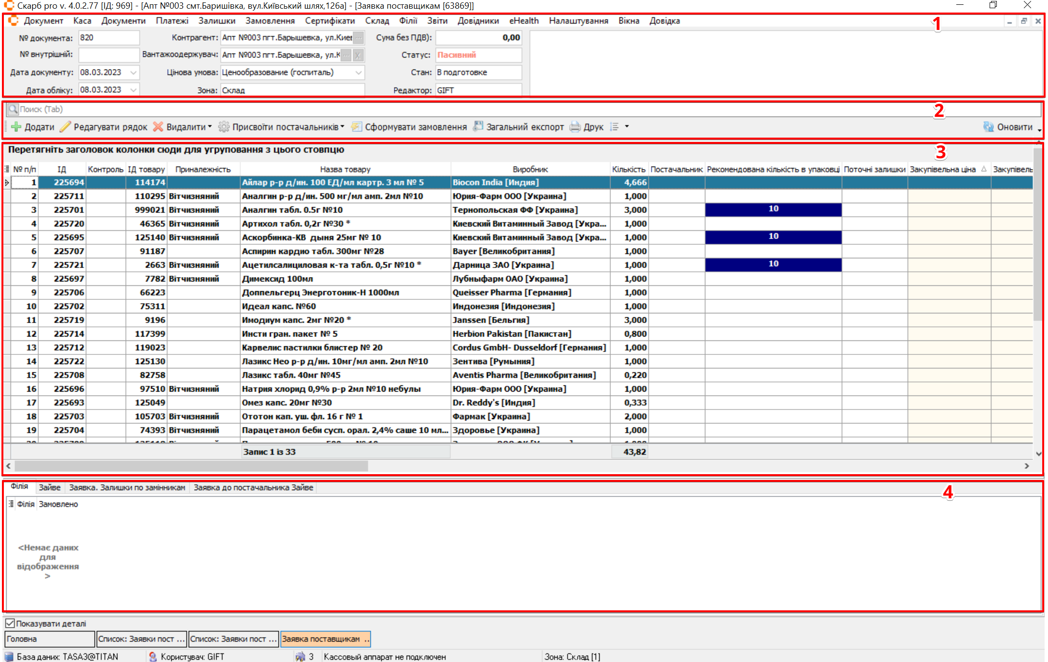Open the Цінова умова dropdown

tap(358, 72)
